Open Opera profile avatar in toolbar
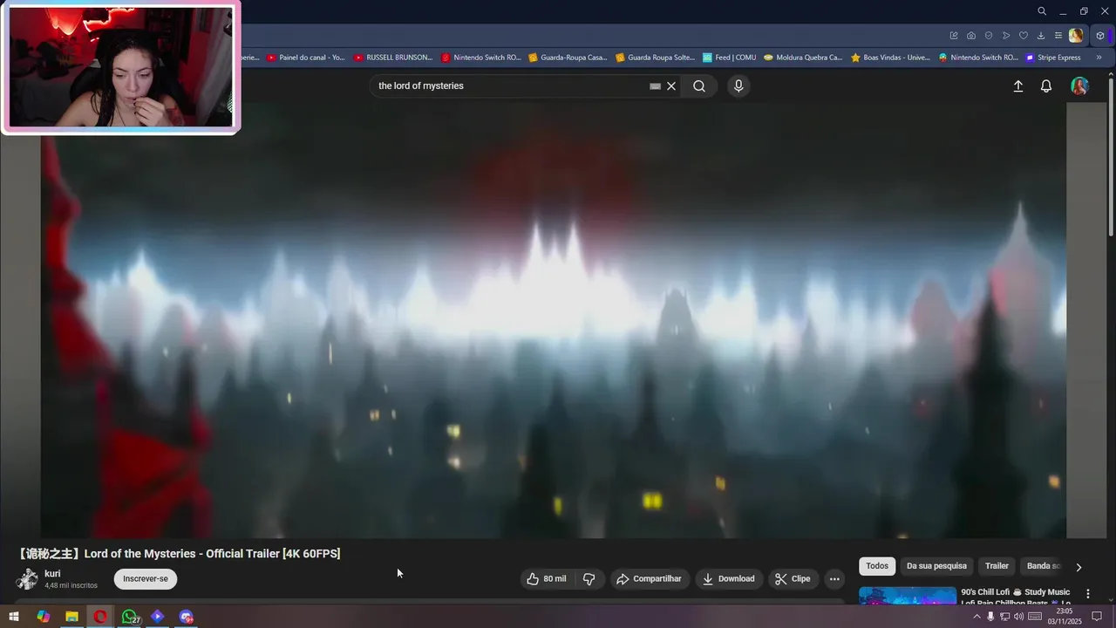The width and height of the screenshot is (1116, 628). pos(1076,36)
